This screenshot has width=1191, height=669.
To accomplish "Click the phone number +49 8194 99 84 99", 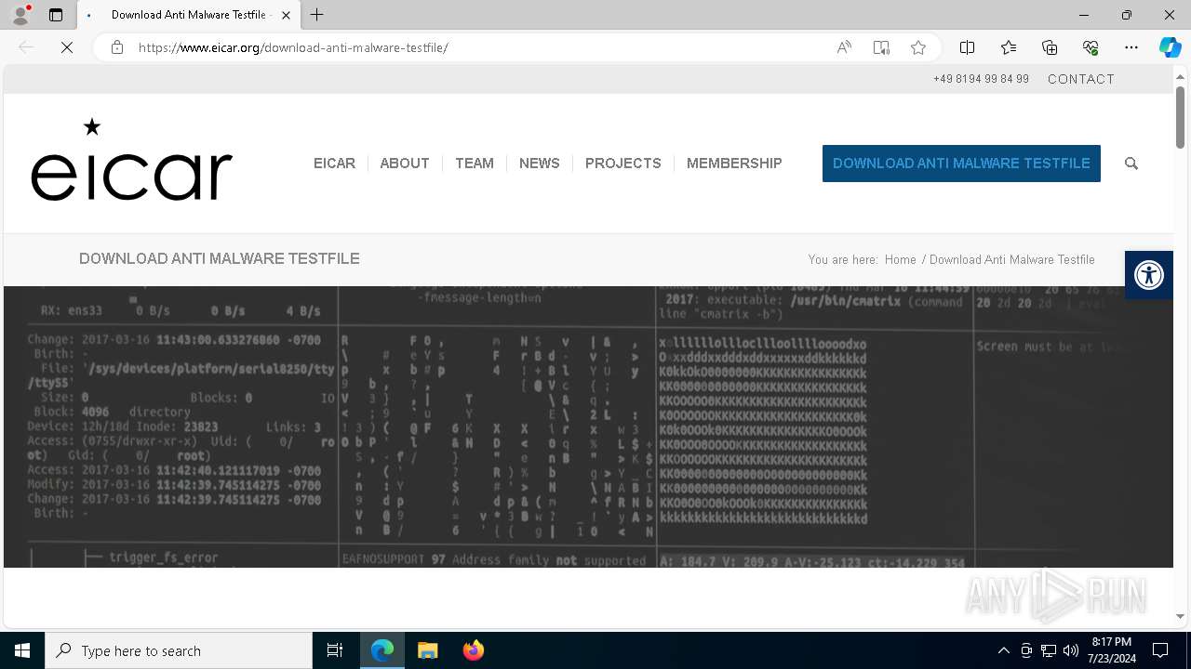I will point(981,79).
